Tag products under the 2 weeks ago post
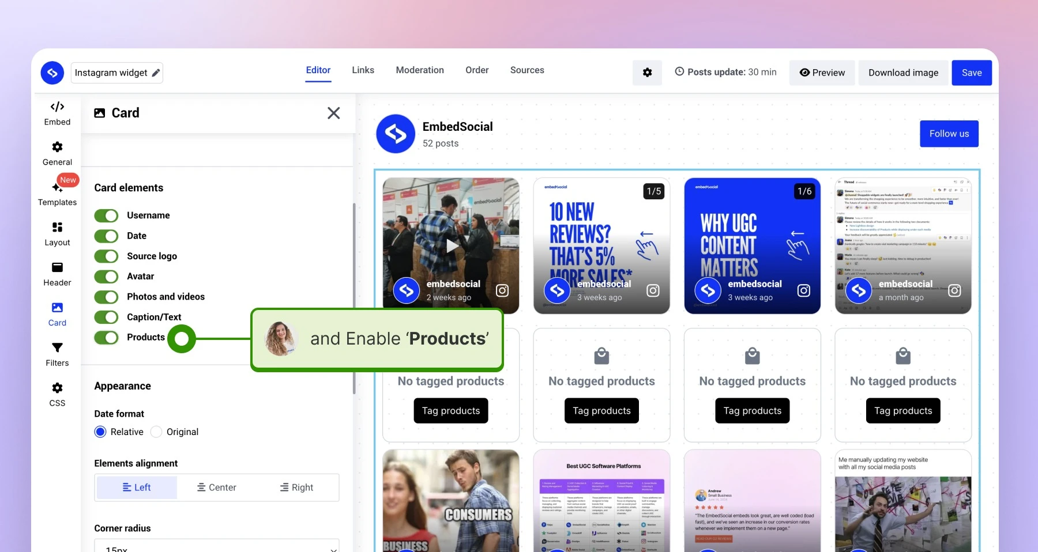Screen dimensions: 1038x552 (451, 411)
